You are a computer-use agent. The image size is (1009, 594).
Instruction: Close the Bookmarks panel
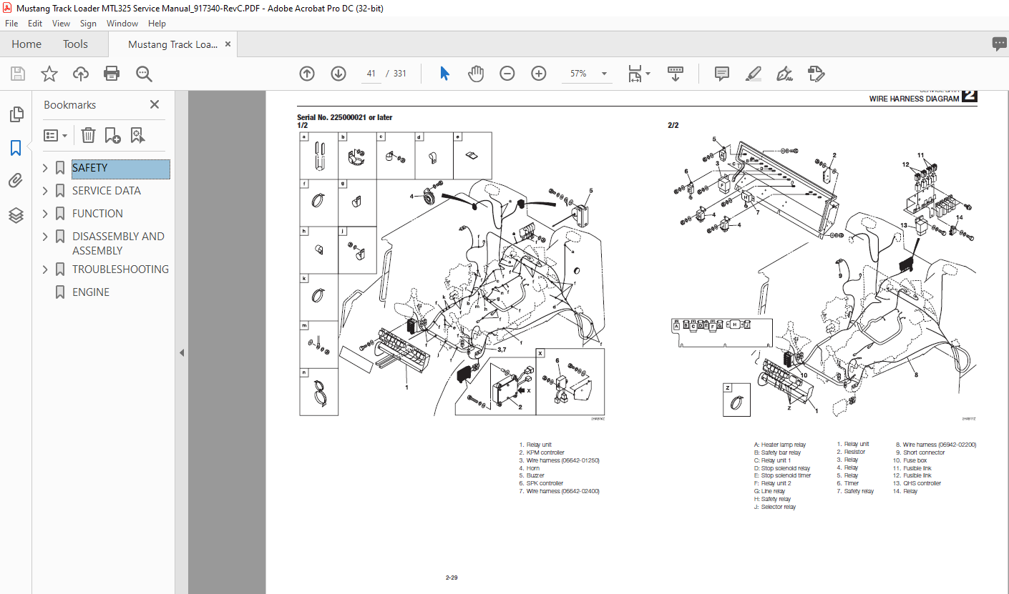[x=154, y=104]
